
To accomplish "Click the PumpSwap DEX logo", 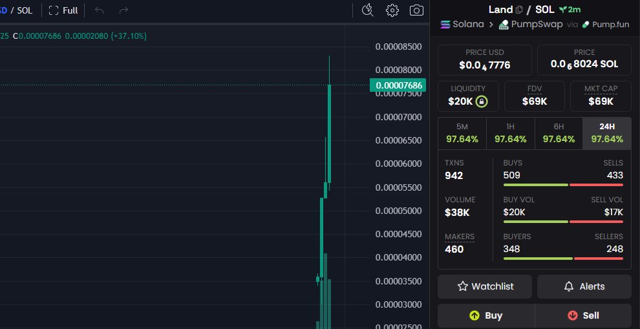I will point(504,25).
